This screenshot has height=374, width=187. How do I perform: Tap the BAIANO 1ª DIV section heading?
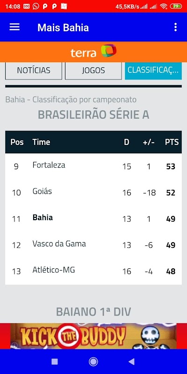93,311
